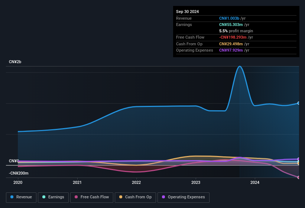Click the -CN¥200m y-axis label
305x208 pixels.
click(x=19, y=173)
